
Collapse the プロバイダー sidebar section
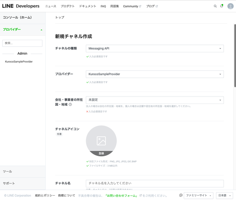(x=22, y=30)
